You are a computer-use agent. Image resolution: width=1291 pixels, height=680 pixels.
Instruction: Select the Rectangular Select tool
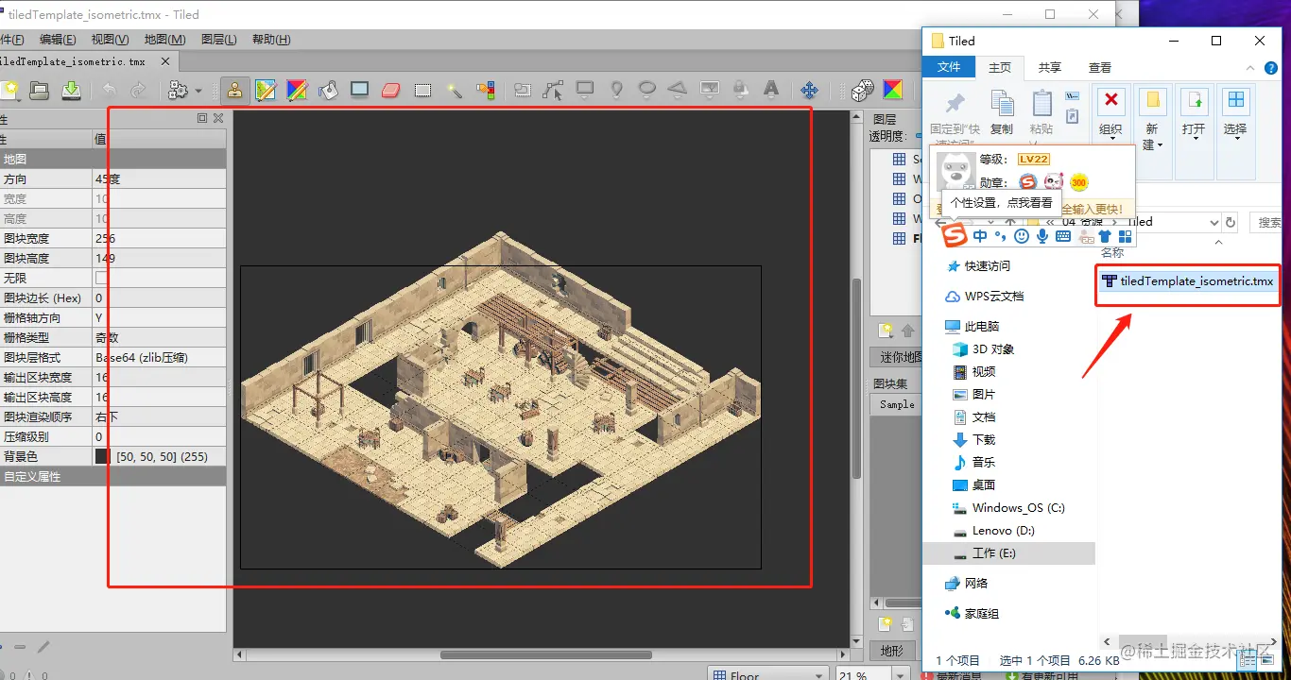(422, 91)
